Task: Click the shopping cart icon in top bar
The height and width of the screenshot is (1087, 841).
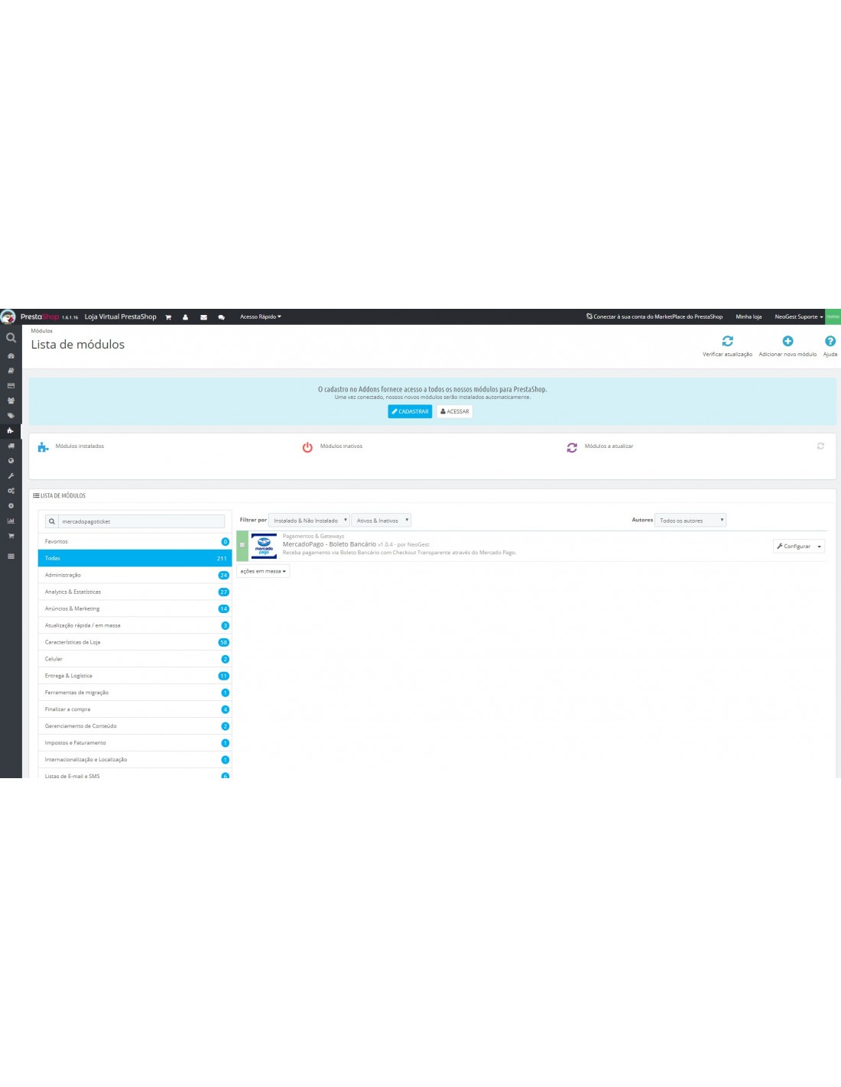Action: (168, 317)
